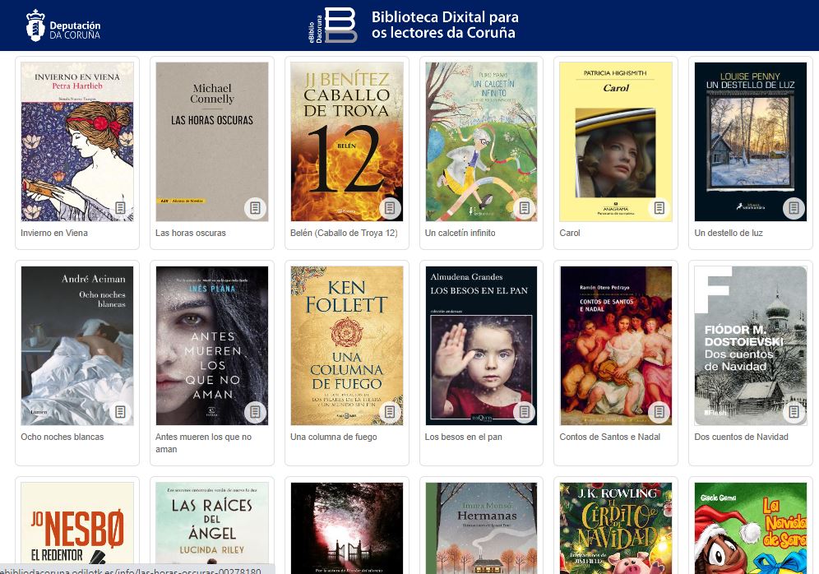The image size is (819, 574).
Task: Click ebook icon on Dos cuentos de Navidad
Action: click(x=794, y=412)
